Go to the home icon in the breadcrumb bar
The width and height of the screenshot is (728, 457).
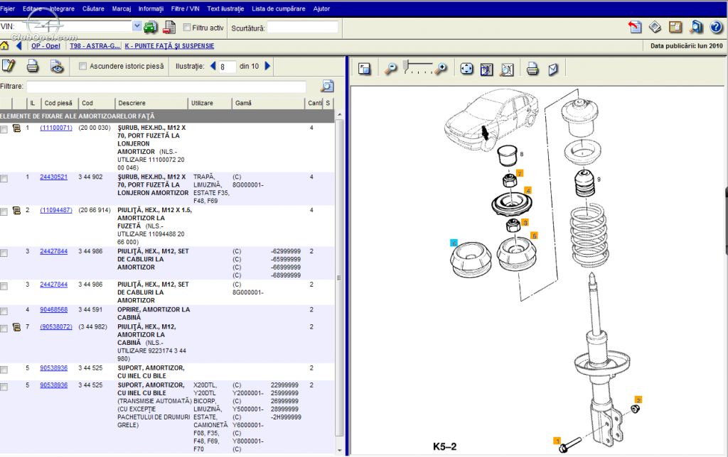click(x=5, y=45)
